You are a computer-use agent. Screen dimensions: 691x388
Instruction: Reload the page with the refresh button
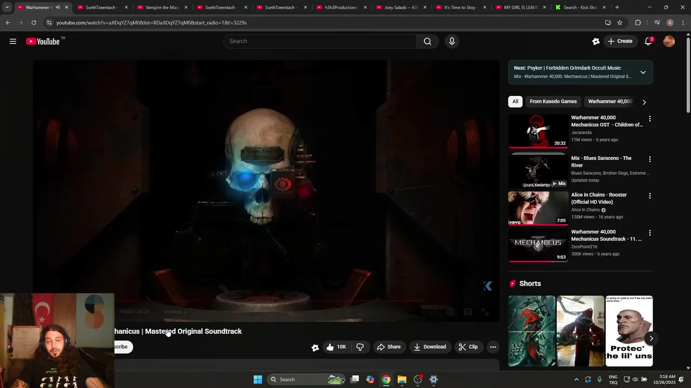coord(33,23)
